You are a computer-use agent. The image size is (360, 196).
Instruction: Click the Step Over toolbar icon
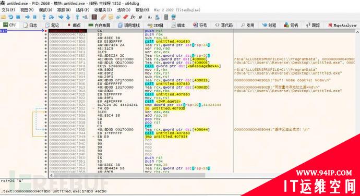point(51,17)
